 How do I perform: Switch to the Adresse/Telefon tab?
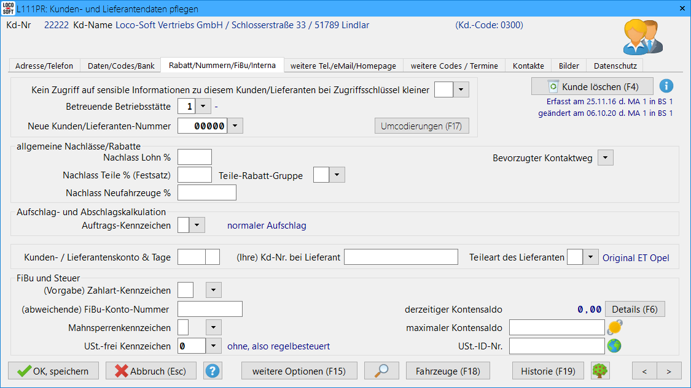pos(44,66)
